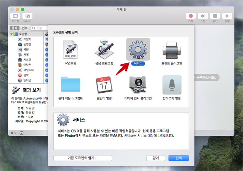Select the 서비스 Service gear icon
The height and width of the screenshot is (171, 243).
138,50
